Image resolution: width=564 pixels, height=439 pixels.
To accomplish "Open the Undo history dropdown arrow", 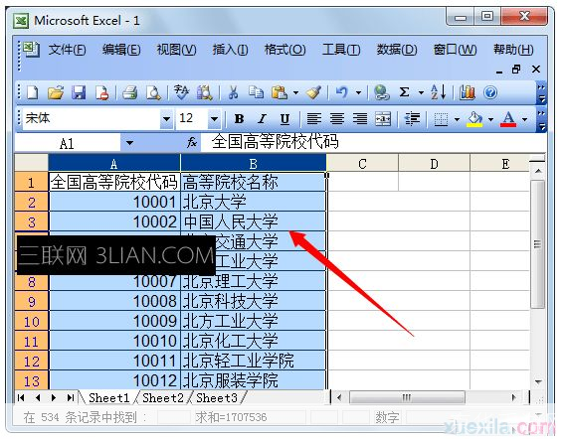I will click(358, 92).
